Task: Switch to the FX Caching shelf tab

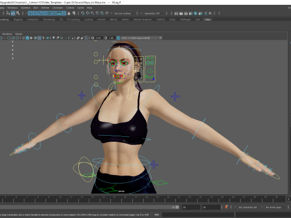Action: point(73,19)
